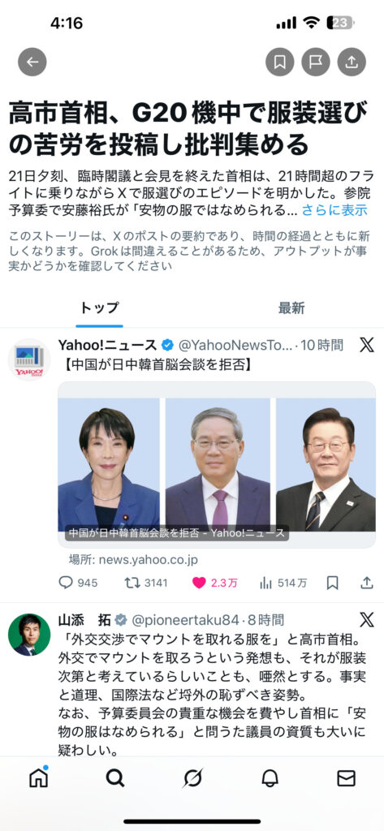Open Grok X icon on Yahoo!ニュース post

tap(366, 345)
